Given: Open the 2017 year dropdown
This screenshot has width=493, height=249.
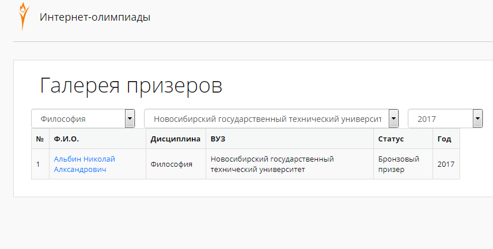Looking at the screenshot, I should click(445, 118).
